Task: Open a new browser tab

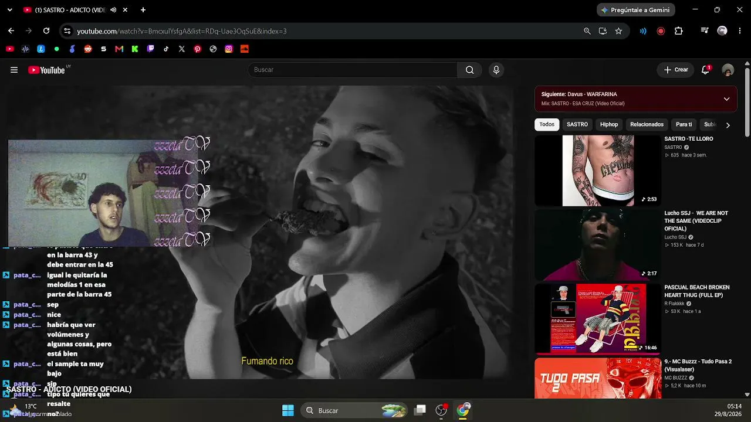Action: tap(143, 10)
